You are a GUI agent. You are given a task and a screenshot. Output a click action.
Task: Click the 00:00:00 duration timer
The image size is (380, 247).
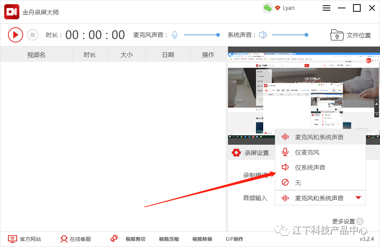pos(95,35)
